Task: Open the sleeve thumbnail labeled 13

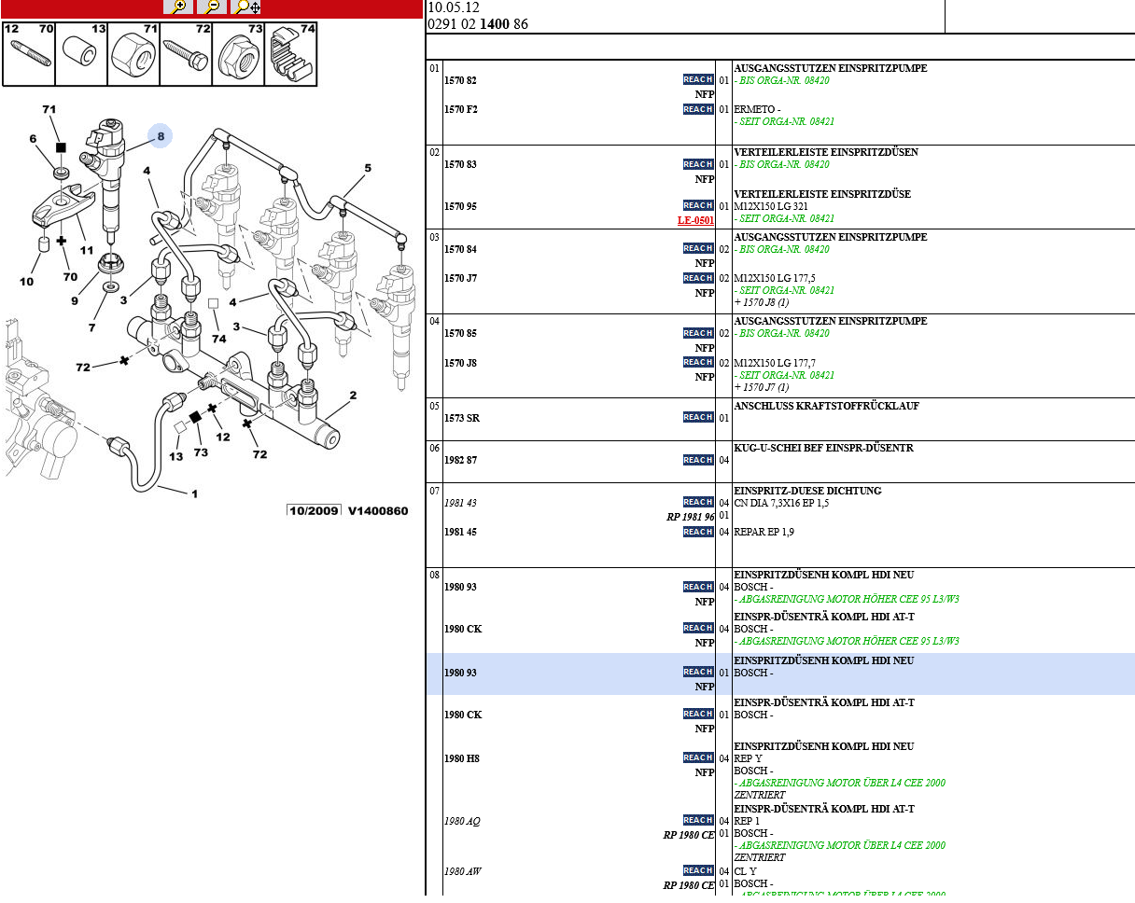Action: click(x=81, y=55)
